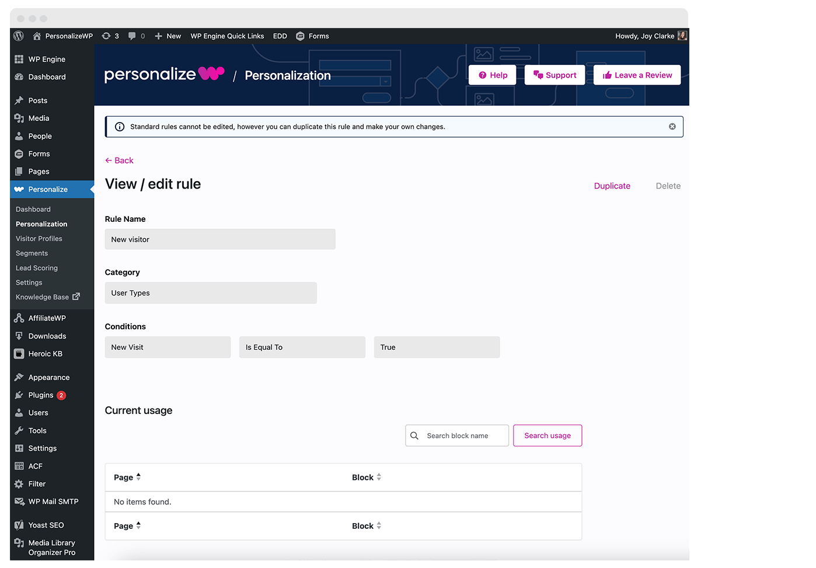Viewport: 816px width, 568px height.
Task: Open Downloads via its sidebar icon
Action: (x=19, y=336)
